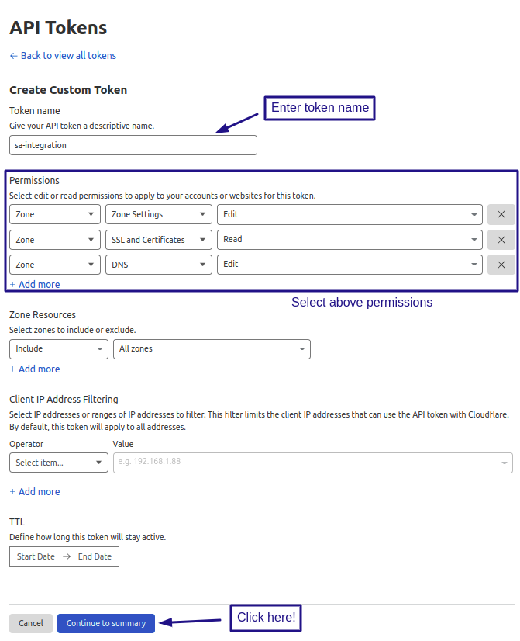The image size is (520, 641).
Task: Open Read access dropdown beside SSL and Certificates
Action: (347, 240)
